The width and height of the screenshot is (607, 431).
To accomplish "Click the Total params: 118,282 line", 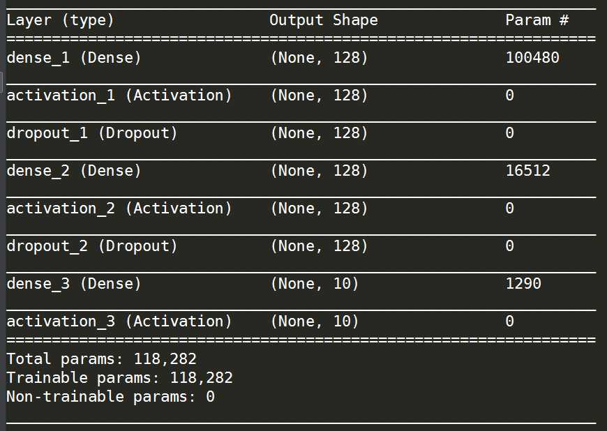I will [x=102, y=359].
